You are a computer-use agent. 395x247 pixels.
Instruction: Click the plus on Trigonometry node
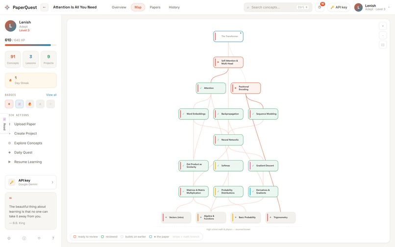[271, 217]
